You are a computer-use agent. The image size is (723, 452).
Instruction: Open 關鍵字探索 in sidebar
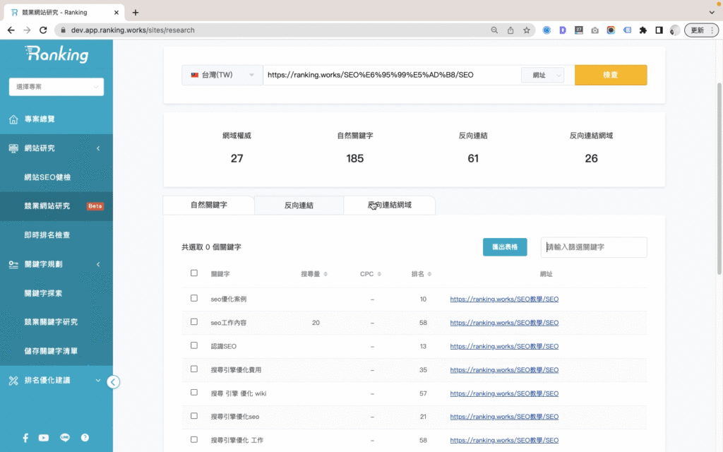coord(43,293)
